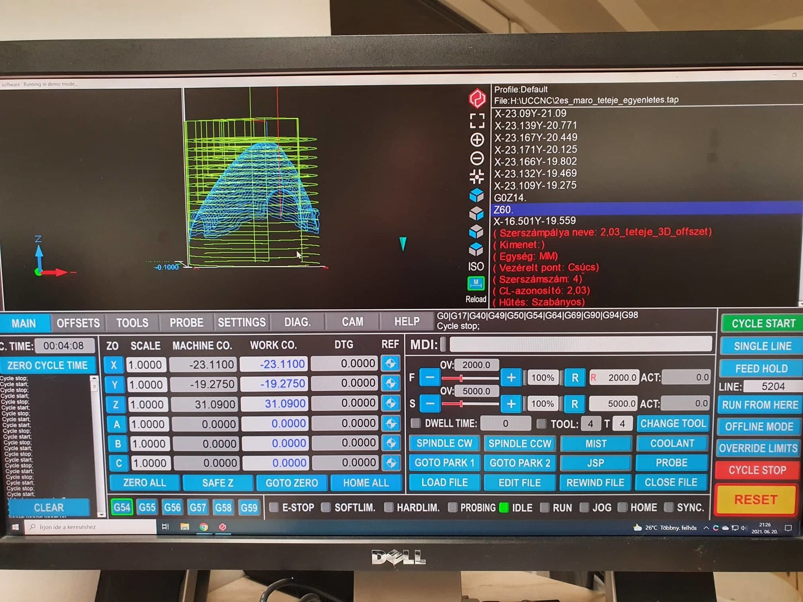803x602 pixels.
Task: Select the G54 work offset
Action: pos(122,507)
